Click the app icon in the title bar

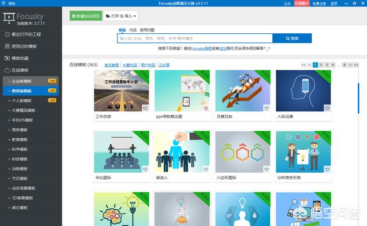click(x=3, y=3)
